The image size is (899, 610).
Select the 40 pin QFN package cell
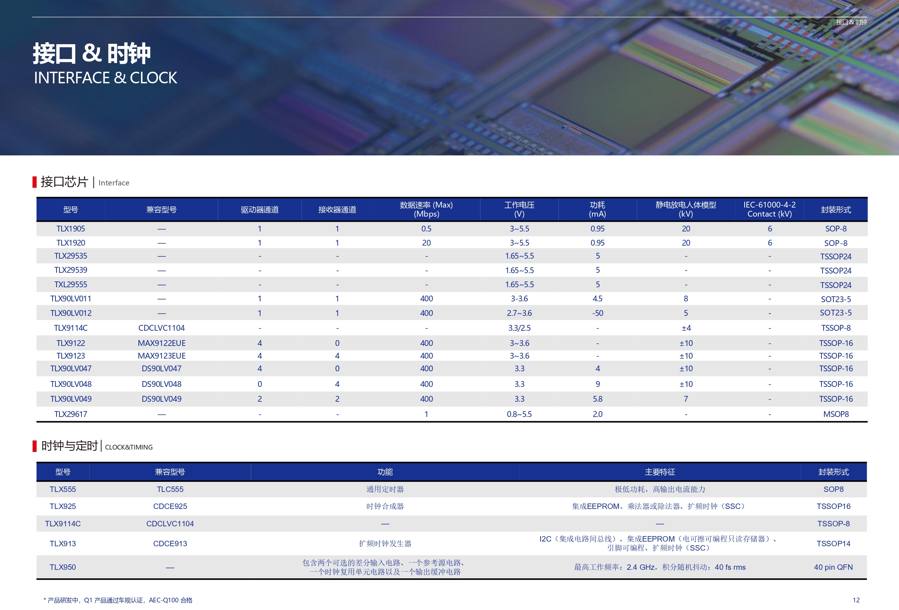[833, 567]
